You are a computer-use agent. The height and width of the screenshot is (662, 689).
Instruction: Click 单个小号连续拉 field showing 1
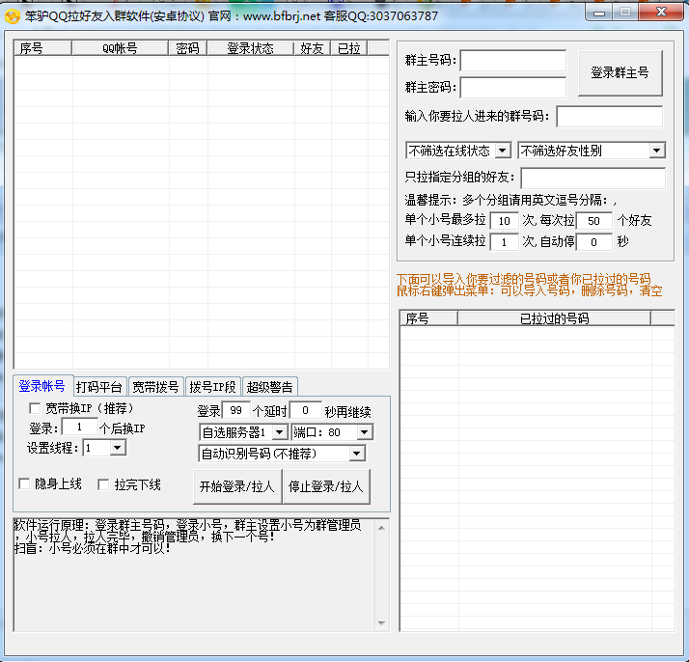(504, 241)
